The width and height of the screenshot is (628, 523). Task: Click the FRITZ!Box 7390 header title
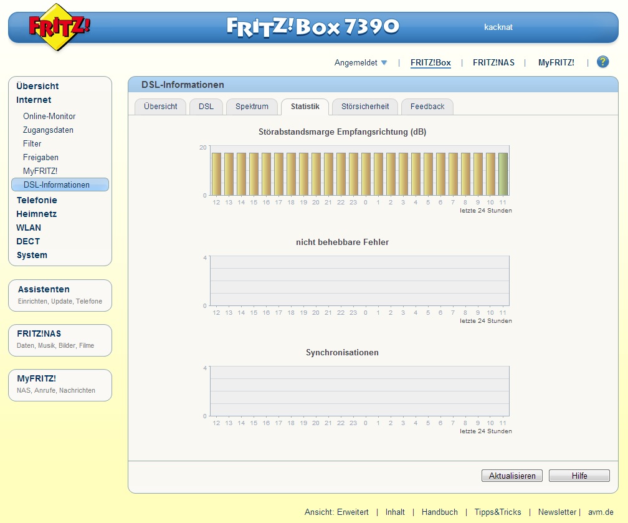[313, 27]
